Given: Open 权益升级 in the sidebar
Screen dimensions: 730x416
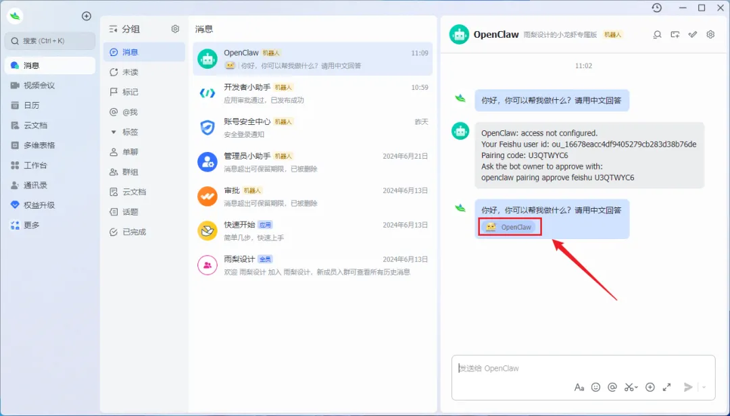Looking at the screenshot, I should coord(50,205).
